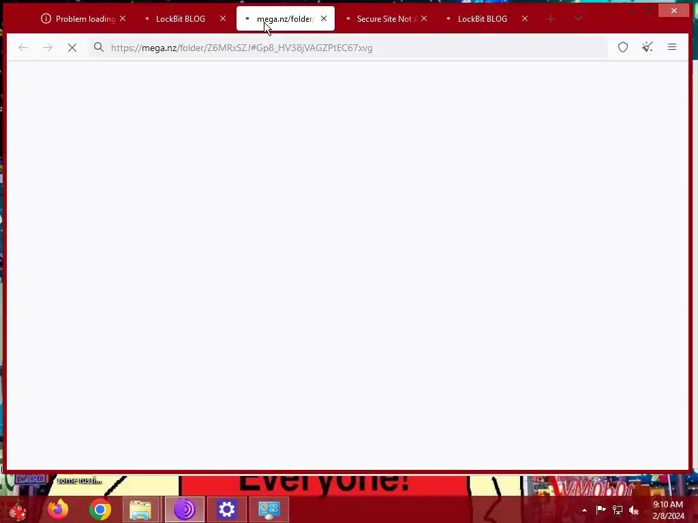698x523 pixels.
Task: Open the clock showing 9:10 AM
Action: (x=668, y=510)
